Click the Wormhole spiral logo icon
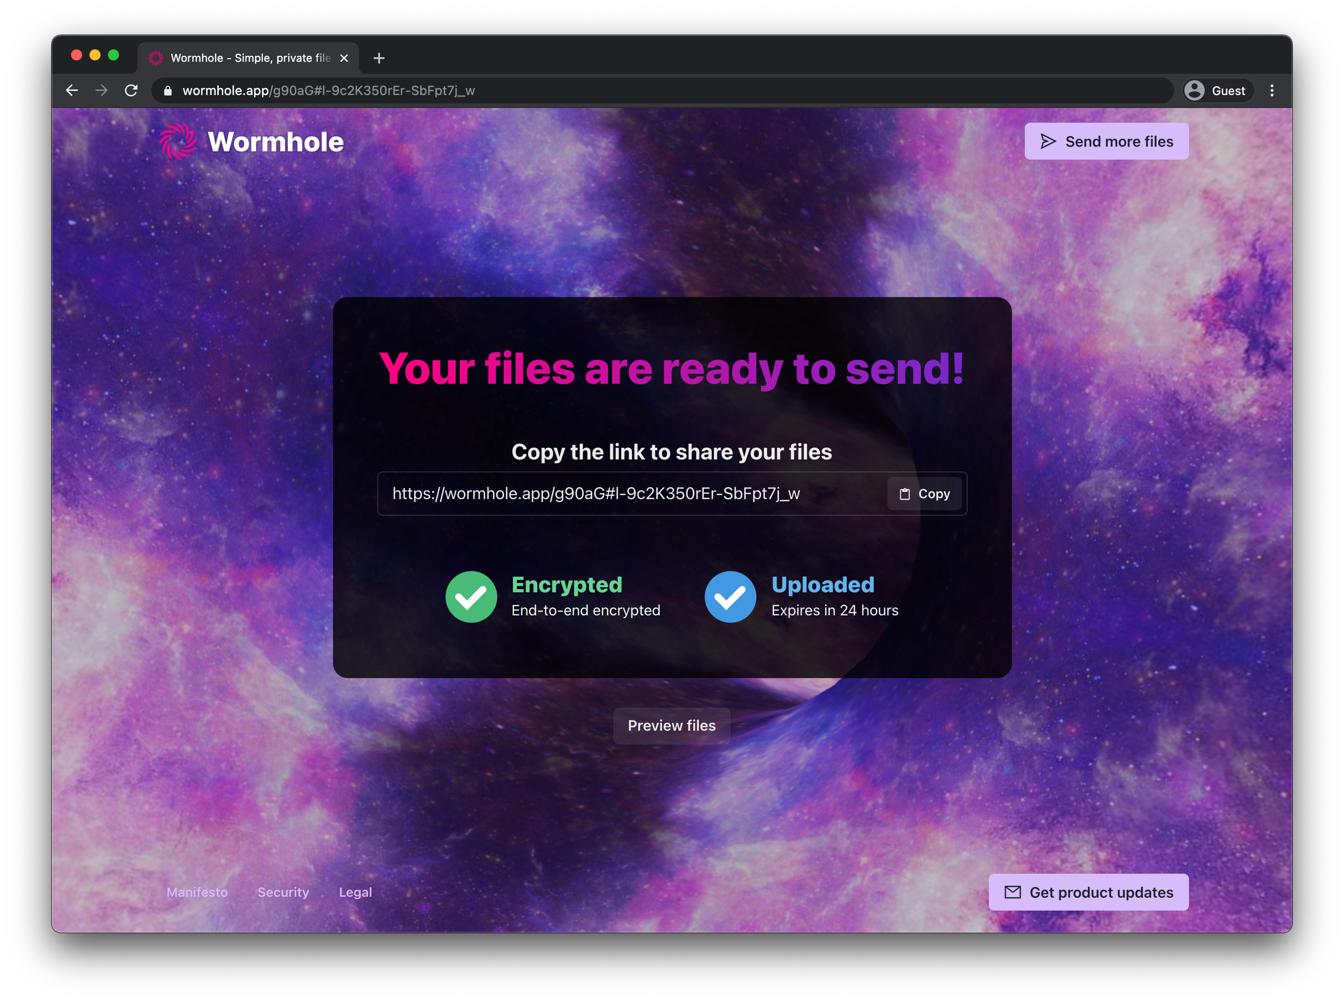The height and width of the screenshot is (1001, 1344). pyautogui.click(x=178, y=141)
